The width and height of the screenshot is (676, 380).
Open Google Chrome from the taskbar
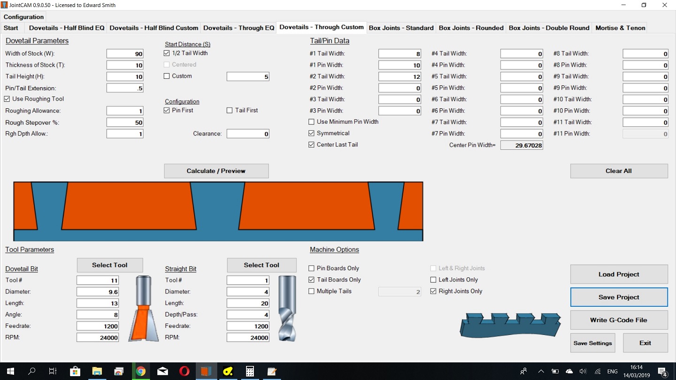(x=140, y=371)
